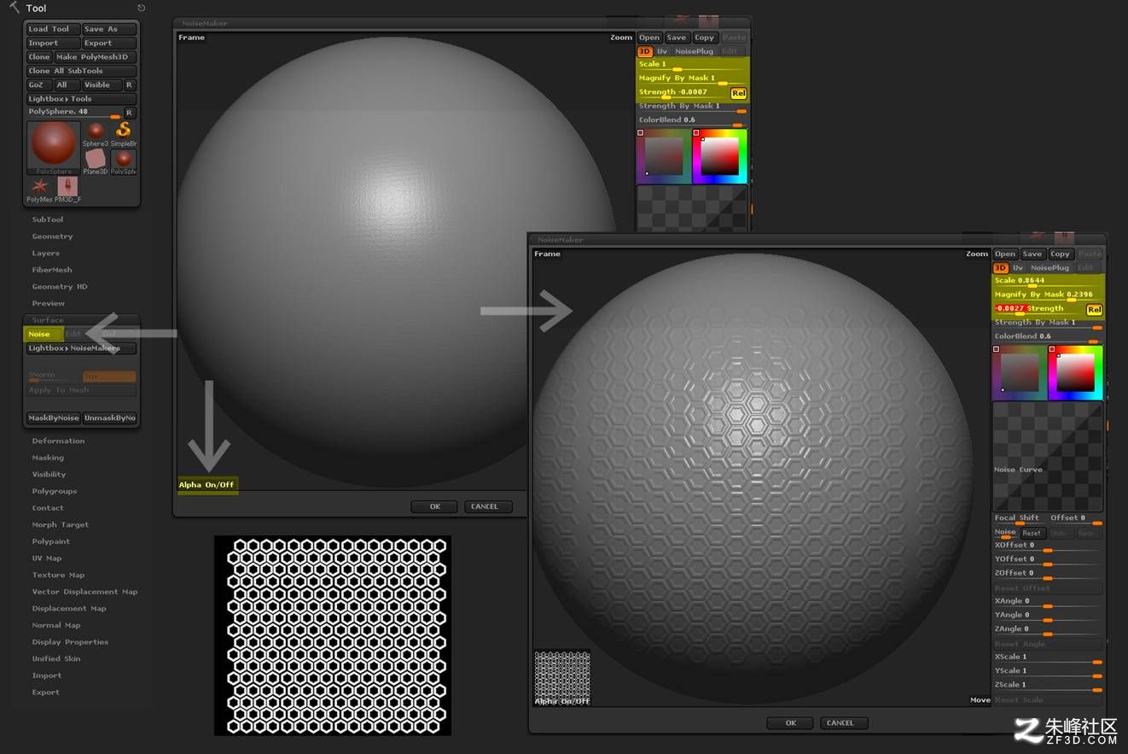Click Open button in front NoiseMaker window
Image resolution: width=1128 pixels, height=754 pixels.
(1005, 254)
